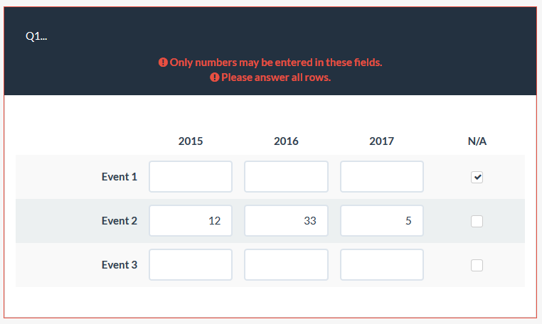The height and width of the screenshot is (324, 542).
Task: Select the Event 1 input under 2016
Action: click(286, 177)
